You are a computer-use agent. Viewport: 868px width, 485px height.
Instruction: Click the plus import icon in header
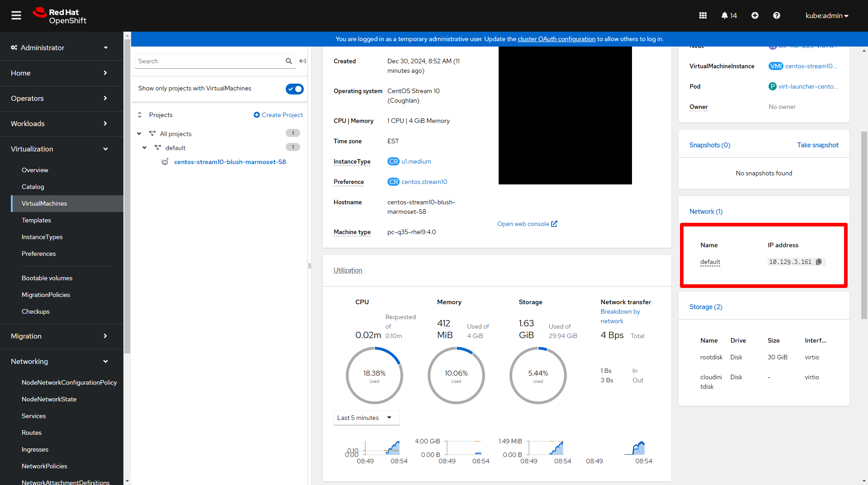pos(755,16)
